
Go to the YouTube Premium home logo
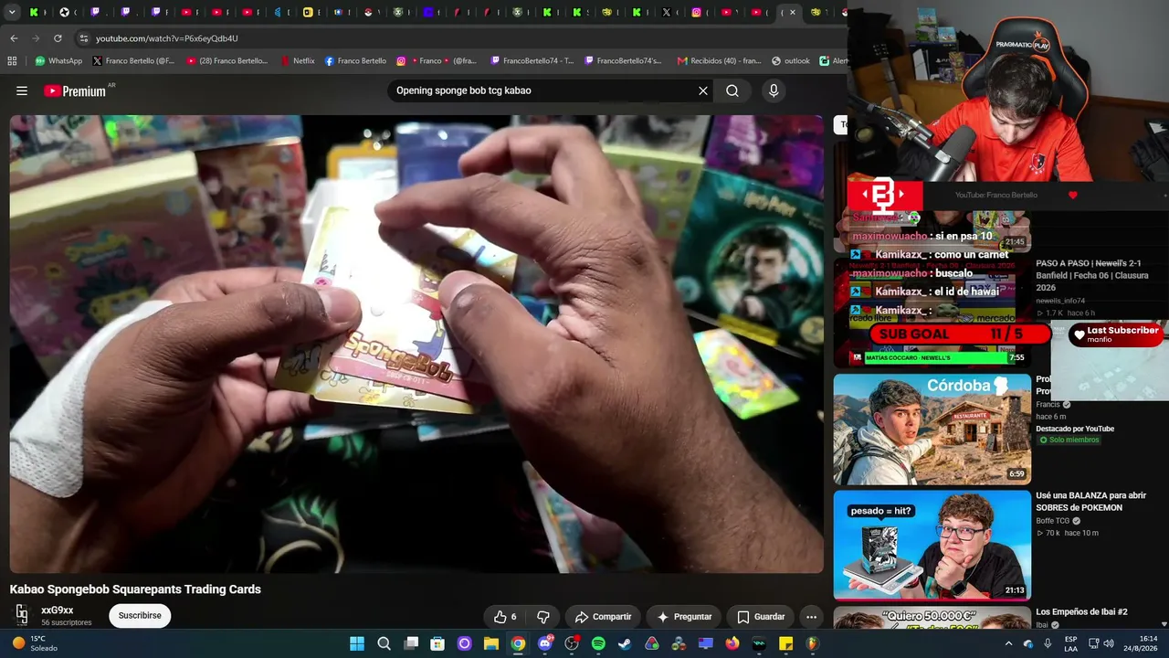coord(75,90)
